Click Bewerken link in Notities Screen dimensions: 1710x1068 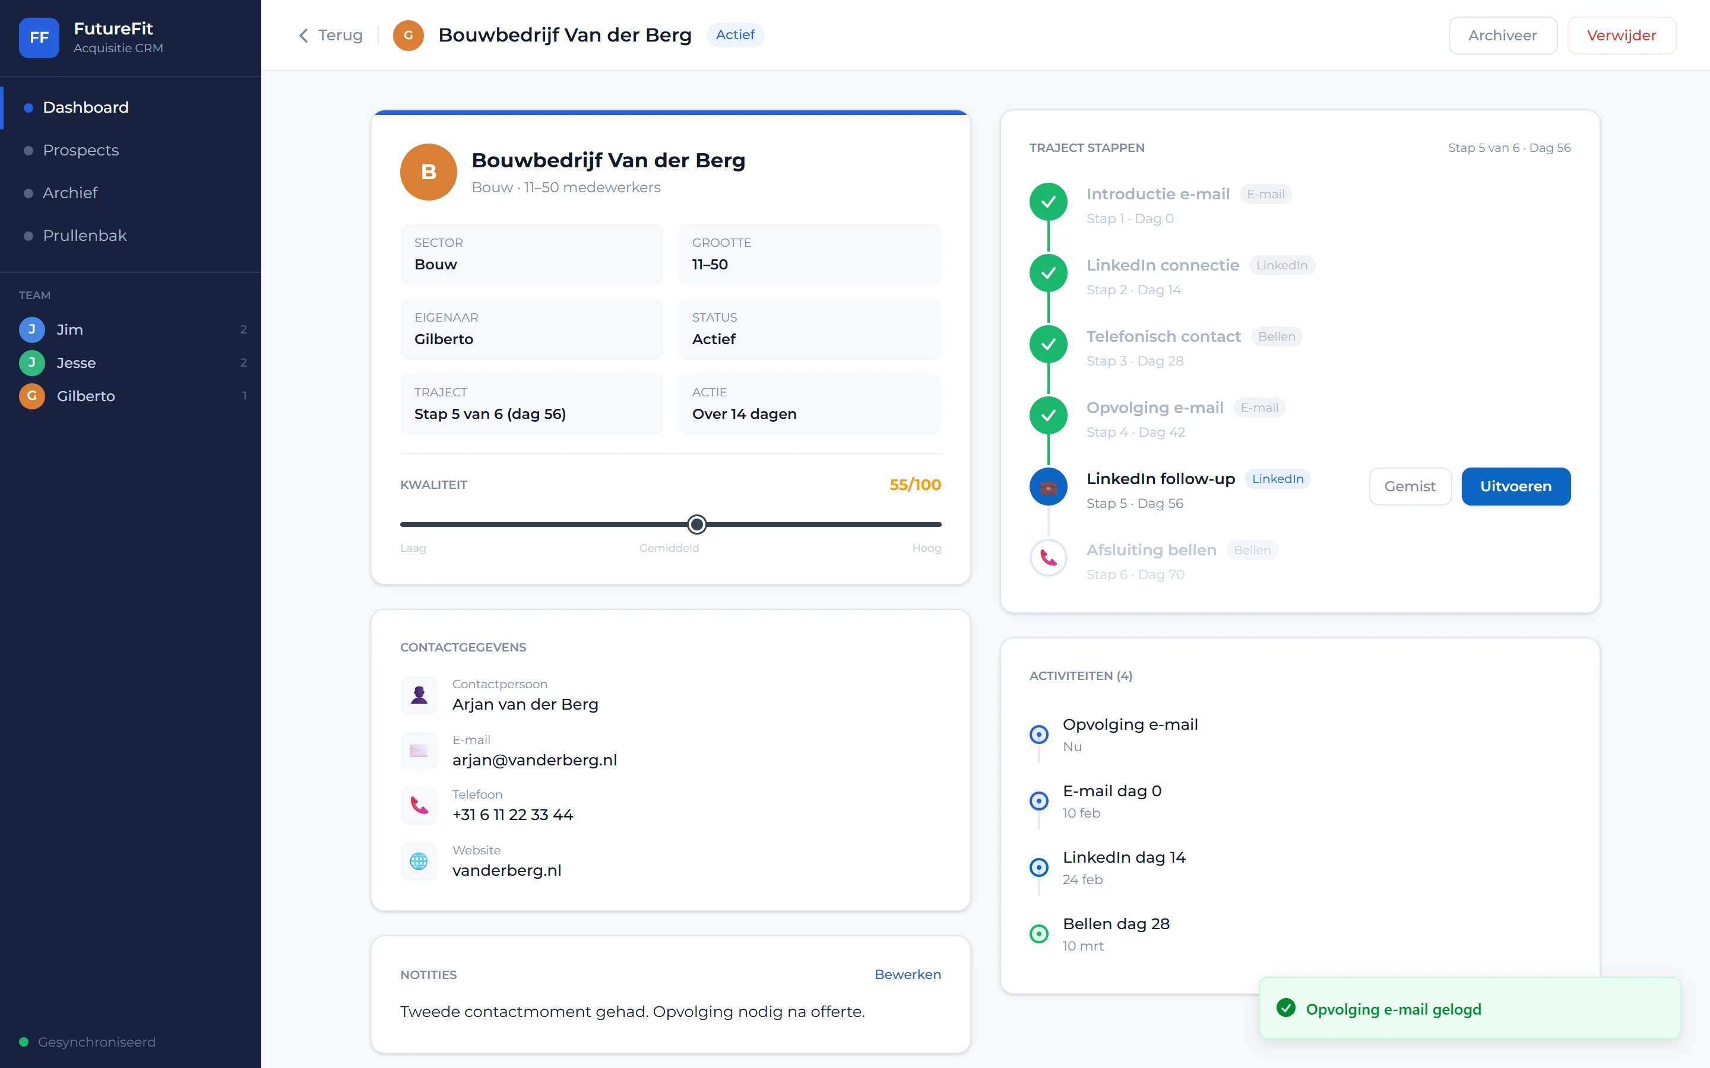pos(907,974)
